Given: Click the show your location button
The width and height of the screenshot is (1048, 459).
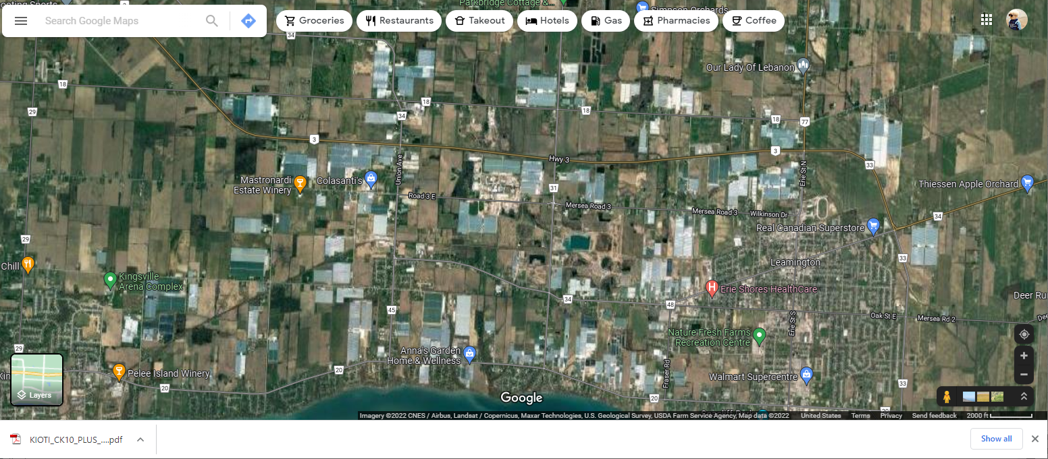Looking at the screenshot, I should (x=1024, y=334).
